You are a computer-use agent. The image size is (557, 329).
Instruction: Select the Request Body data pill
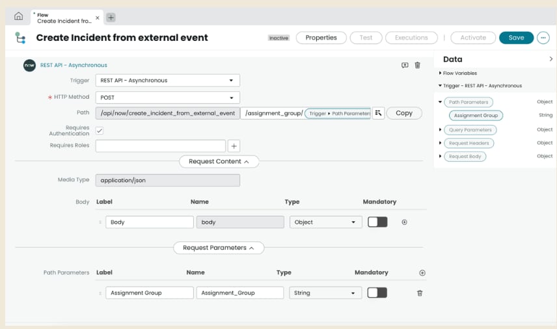pos(465,157)
